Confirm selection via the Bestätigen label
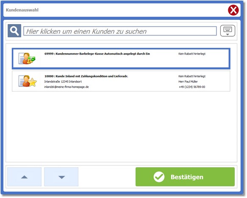Screen dimensions: 247x198 pos(187,177)
